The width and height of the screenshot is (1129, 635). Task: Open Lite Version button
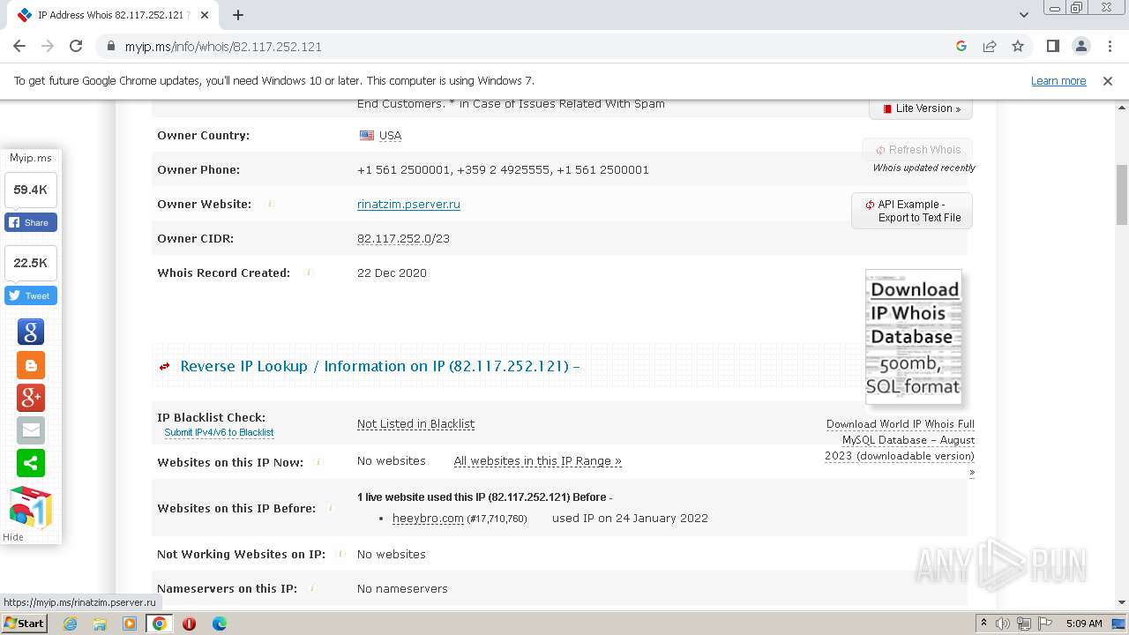[921, 108]
